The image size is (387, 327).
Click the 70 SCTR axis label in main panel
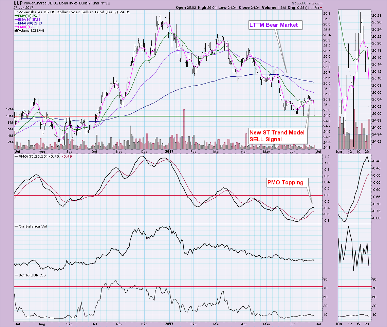pyautogui.click(x=326, y=288)
